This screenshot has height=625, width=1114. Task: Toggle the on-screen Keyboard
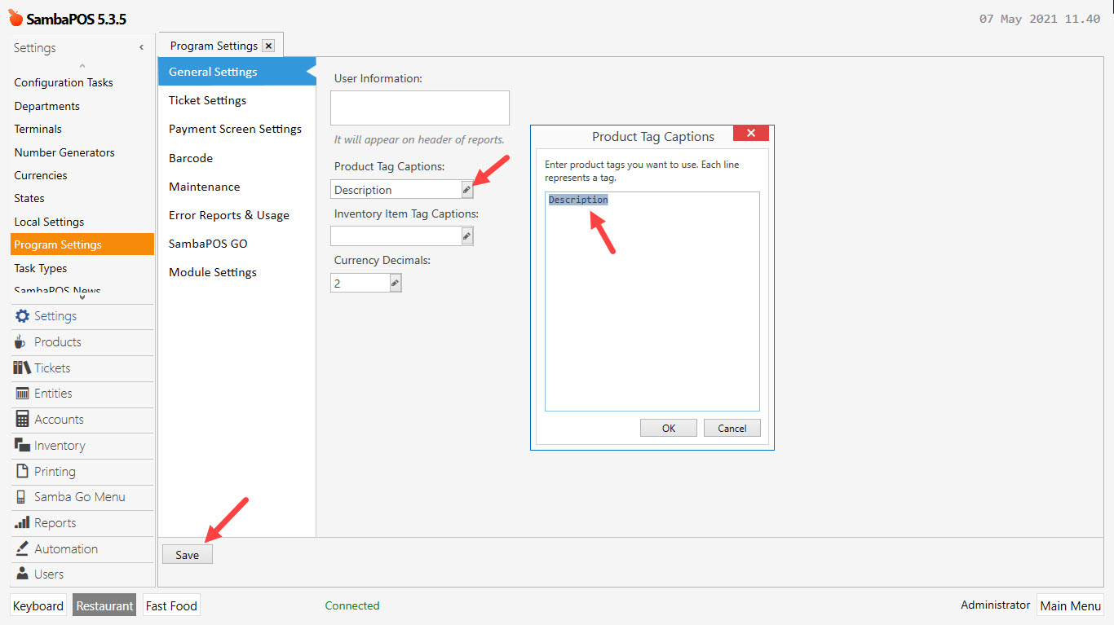click(x=38, y=605)
